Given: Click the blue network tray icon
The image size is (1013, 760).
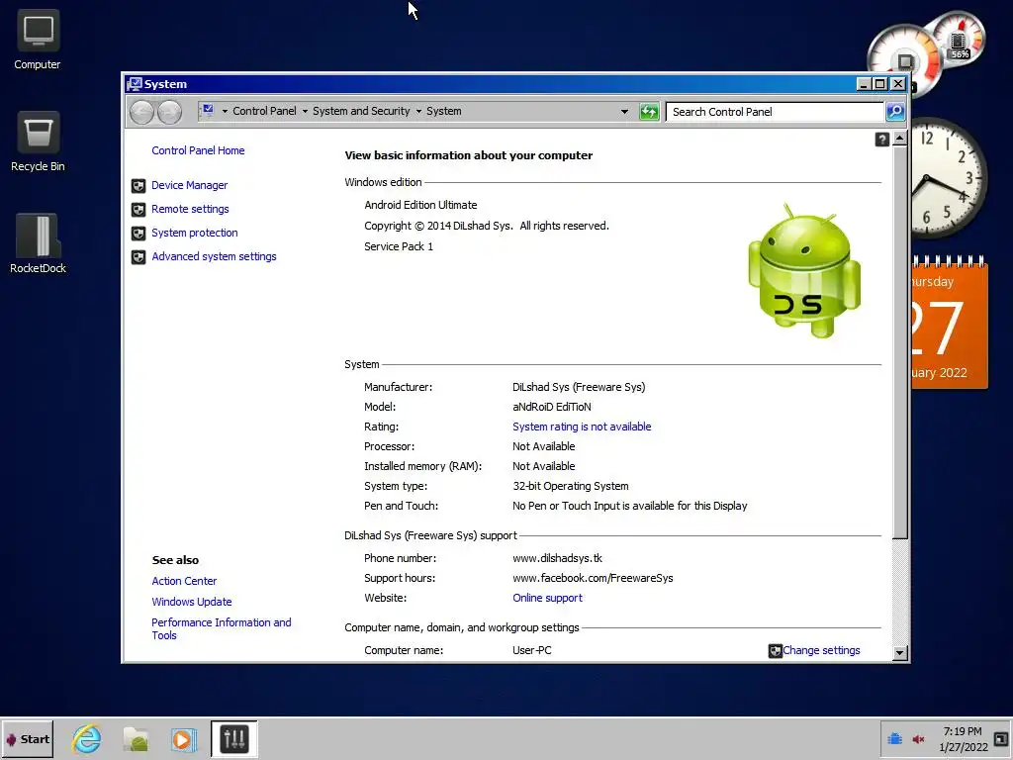Looking at the screenshot, I should 894,738.
